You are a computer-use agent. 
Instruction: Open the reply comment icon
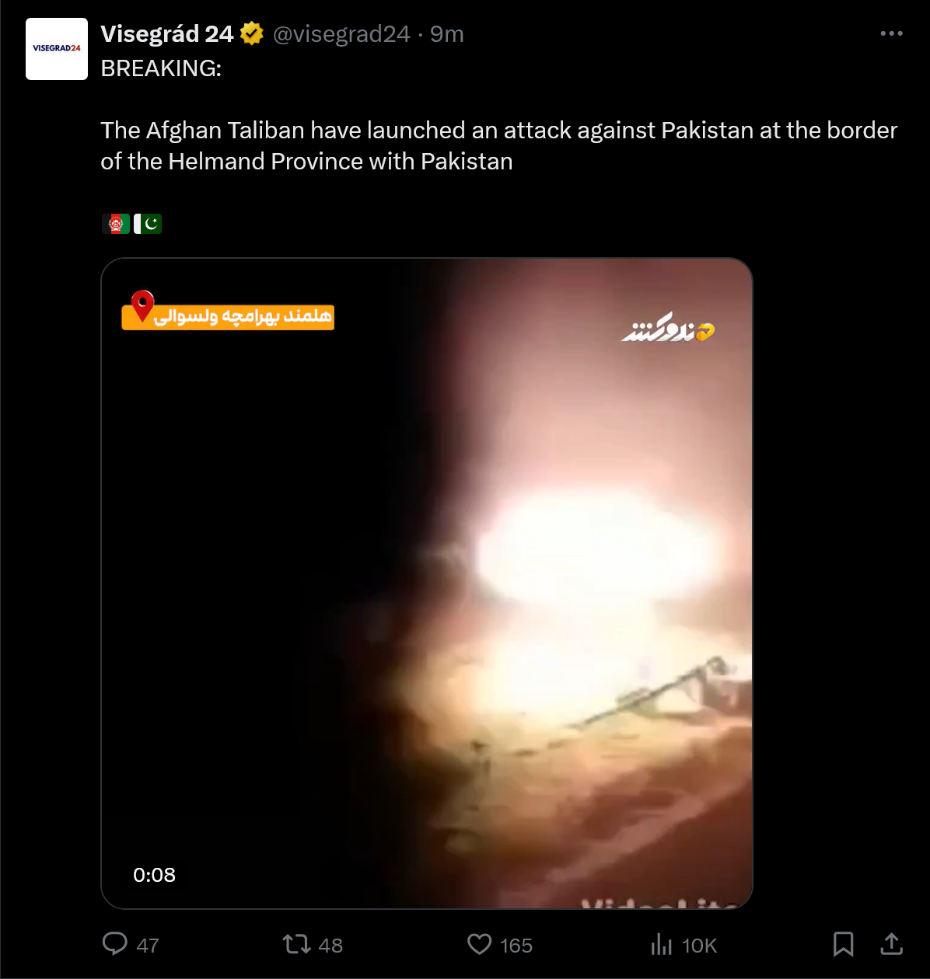(x=115, y=944)
